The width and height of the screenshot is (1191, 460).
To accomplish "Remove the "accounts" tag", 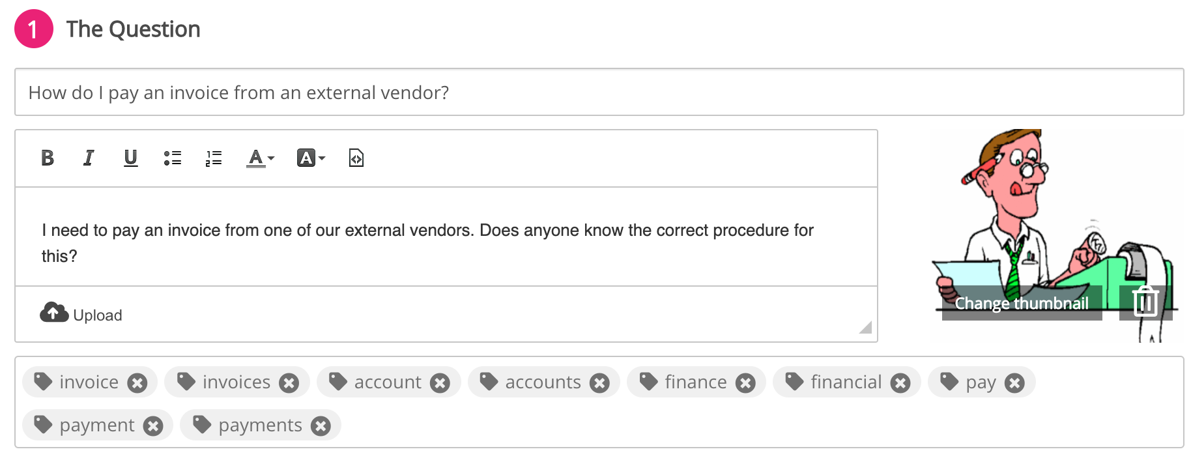I will coord(599,383).
